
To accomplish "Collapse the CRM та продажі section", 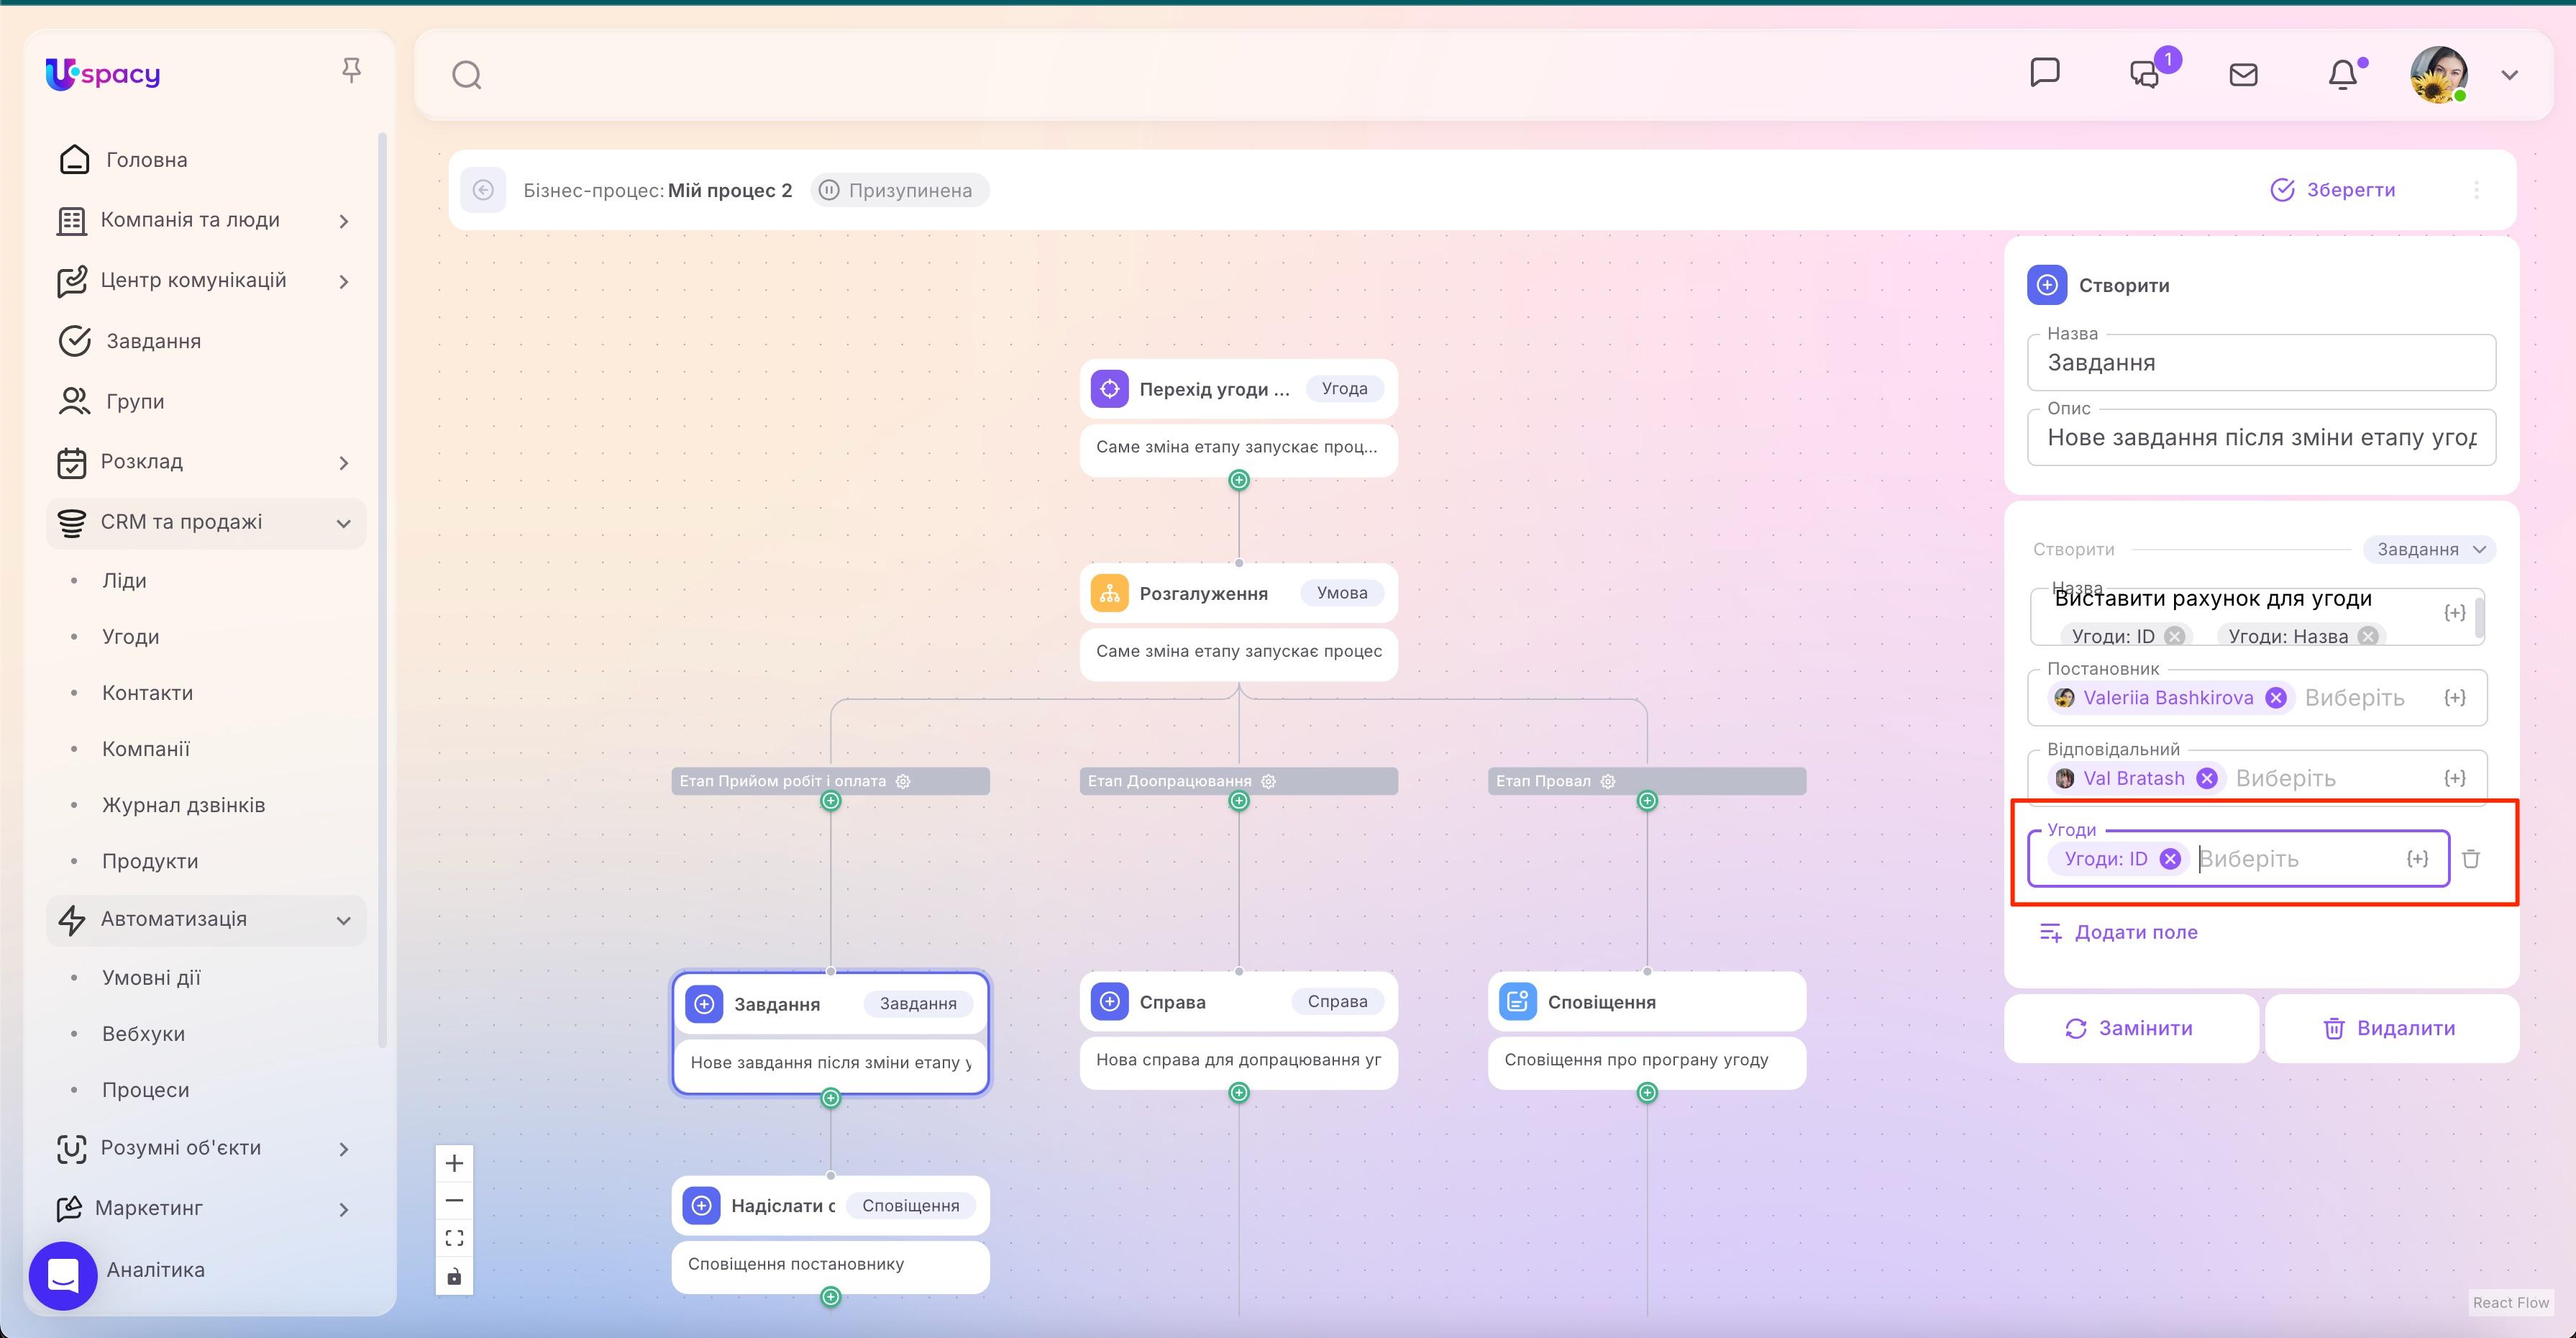I will [x=344, y=522].
